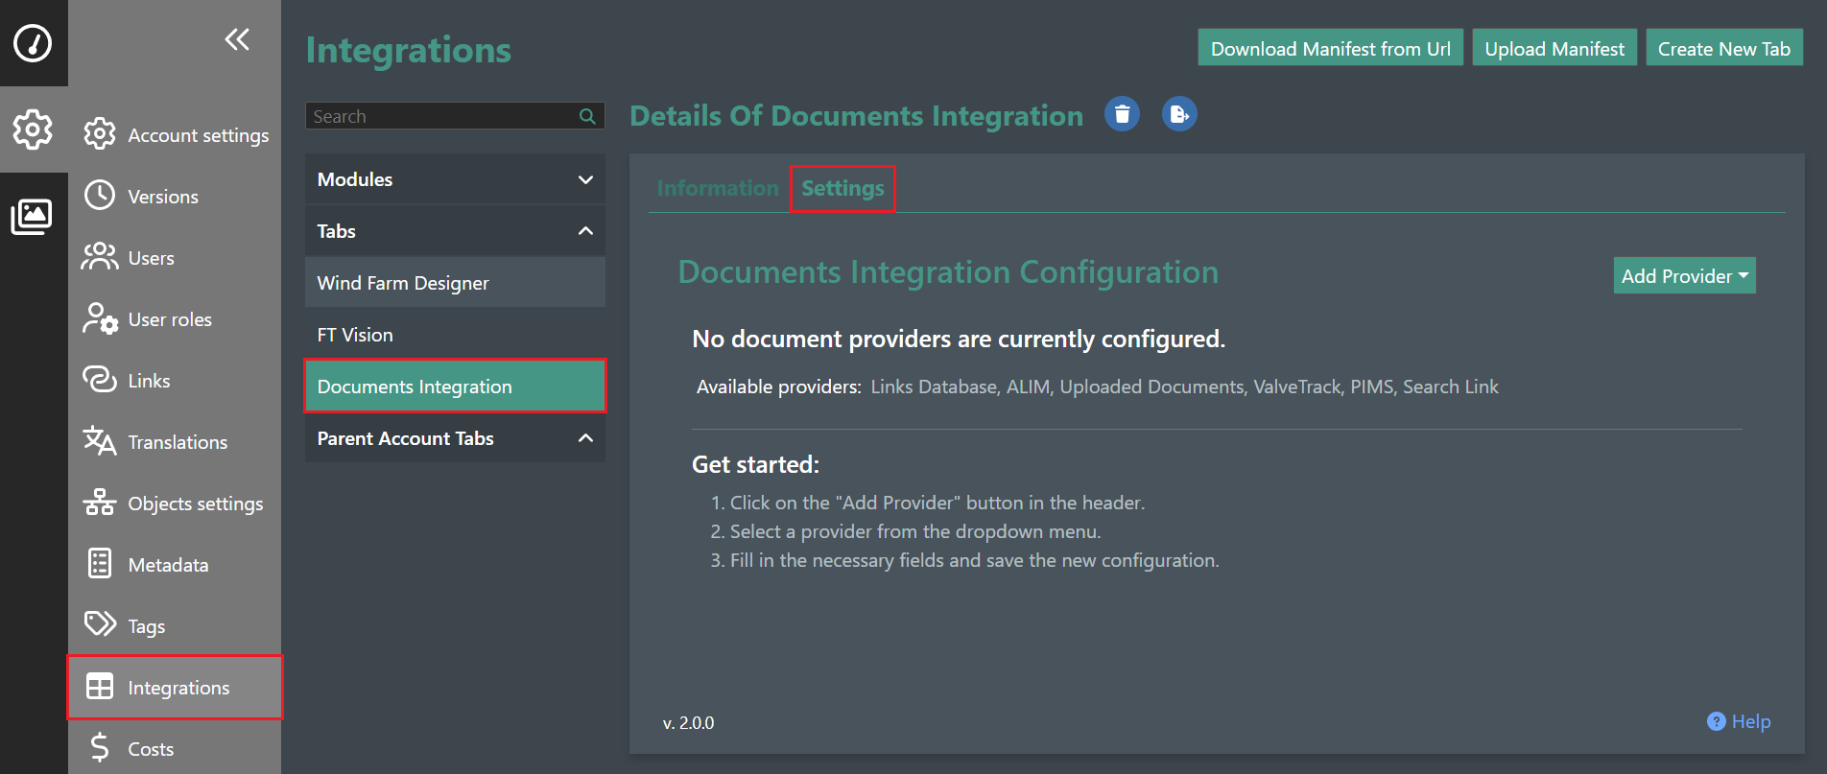Delete Documents Integration with trash icon
This screenshot has height=774, width=1827.
tap(1122, 114)
